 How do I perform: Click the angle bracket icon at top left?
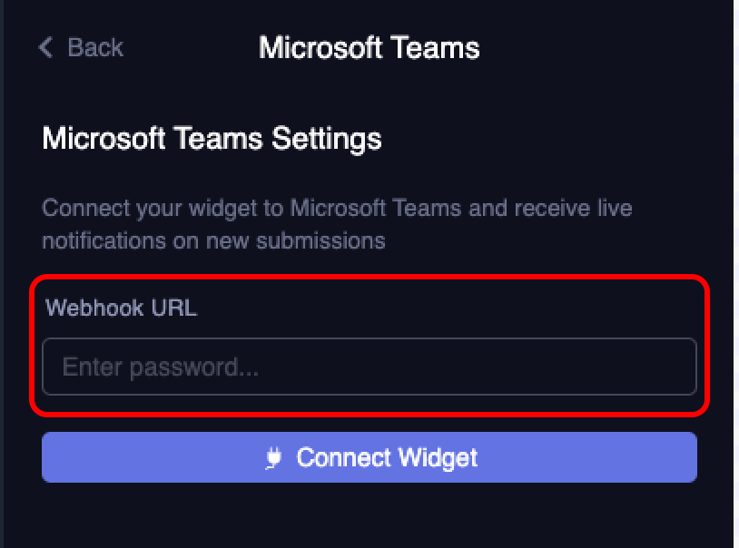coord(45,48)
